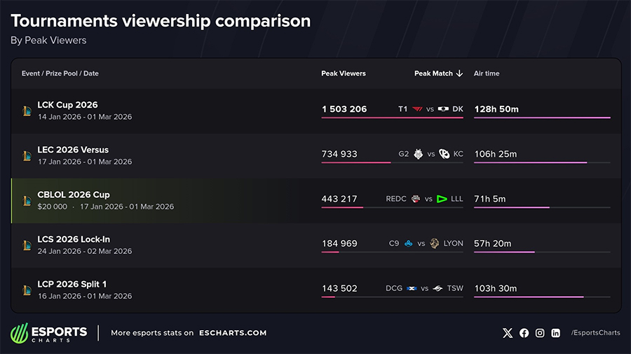Visit the ESCHARTS.COM link
The height and width of the screenshot is (354, 631).
click(233, 333)
